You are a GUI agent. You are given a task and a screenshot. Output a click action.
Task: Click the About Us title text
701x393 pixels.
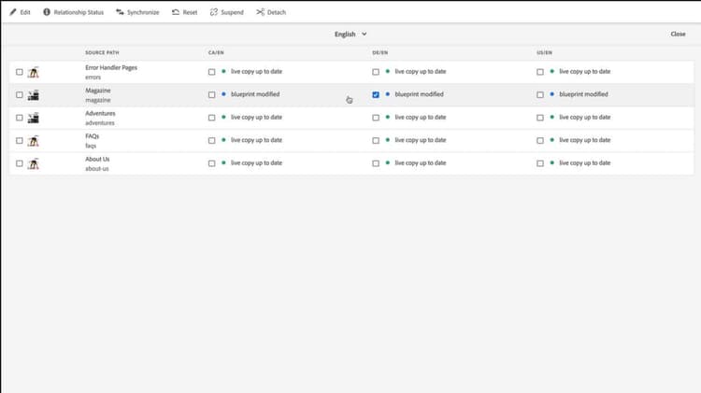pos(97,159)
